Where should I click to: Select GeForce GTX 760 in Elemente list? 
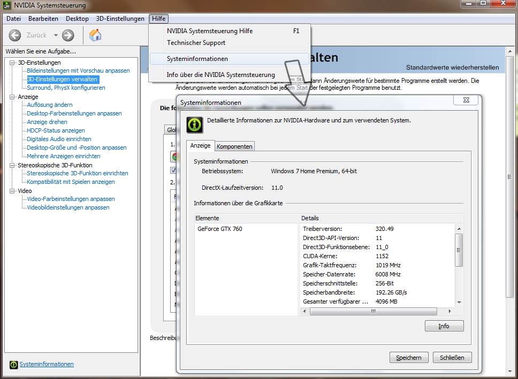click(220, 229)
